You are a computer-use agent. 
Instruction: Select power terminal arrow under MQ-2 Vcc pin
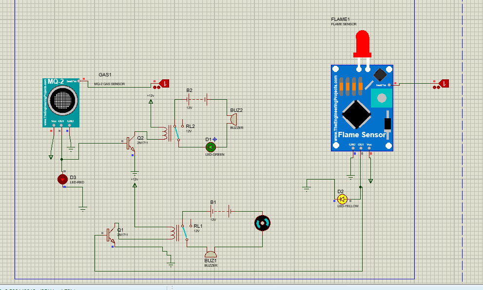click(x=51, y=157)
